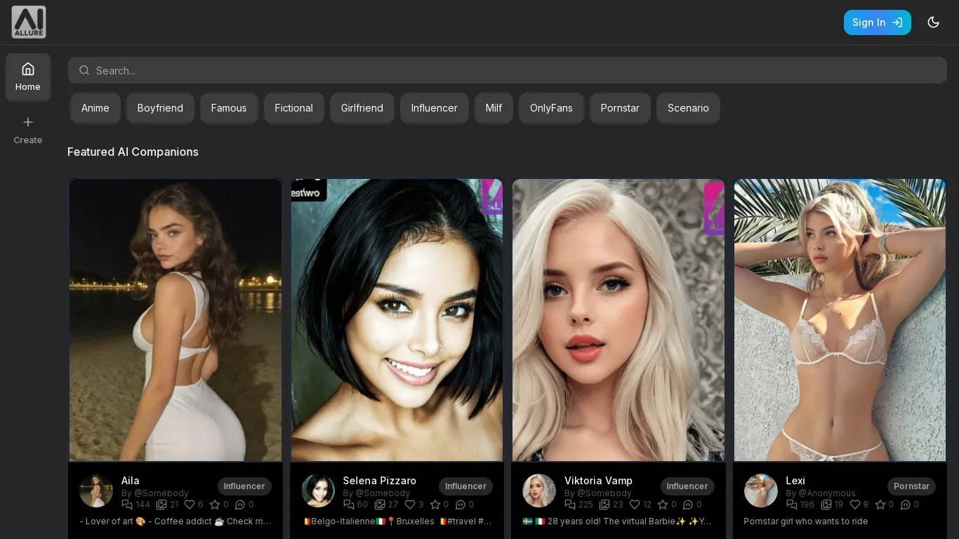
Task: Like Aila by clicking her heart icon
Action: (188, 505)
